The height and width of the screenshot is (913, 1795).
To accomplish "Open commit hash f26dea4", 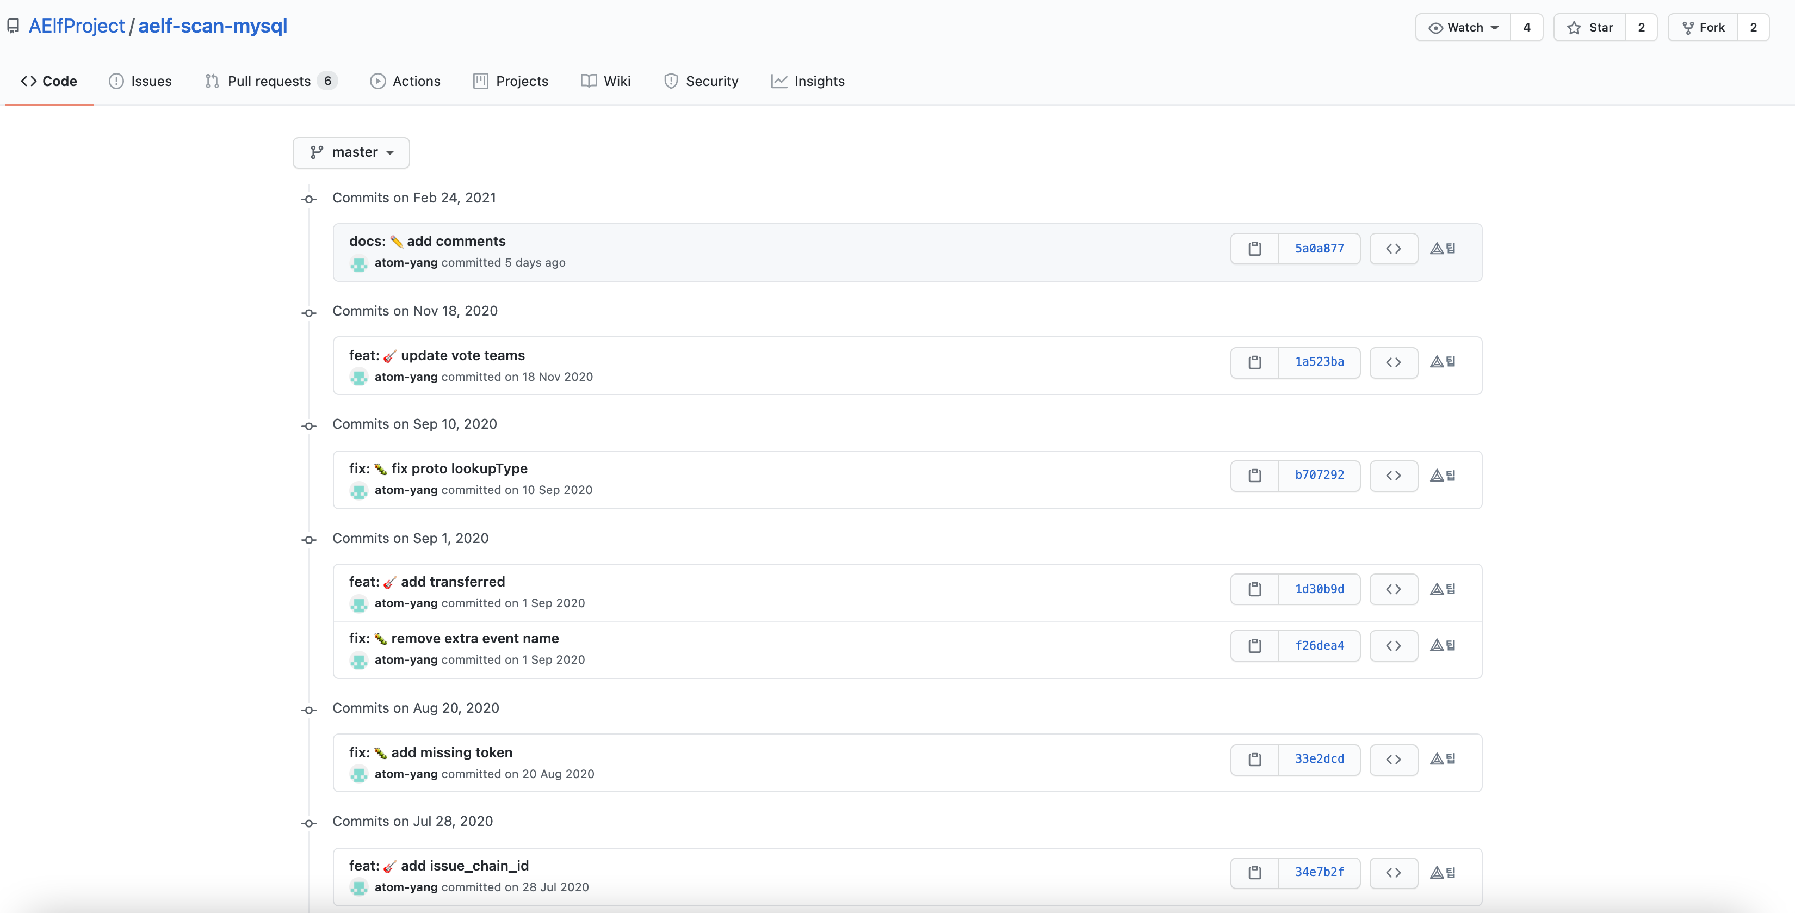I will (x=1319, y=646).
